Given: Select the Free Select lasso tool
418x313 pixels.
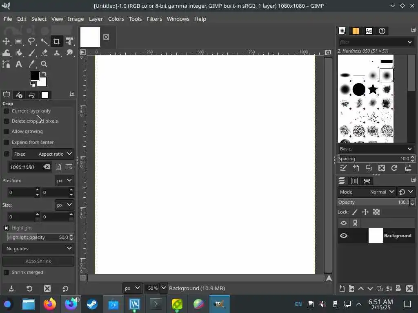Looking at the screenshot, I should (31, 41).
